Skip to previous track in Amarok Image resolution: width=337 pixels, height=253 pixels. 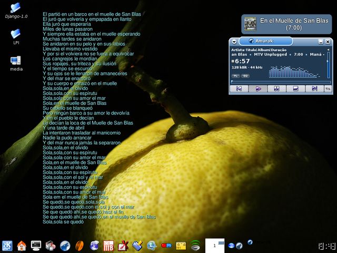[239, 89]
